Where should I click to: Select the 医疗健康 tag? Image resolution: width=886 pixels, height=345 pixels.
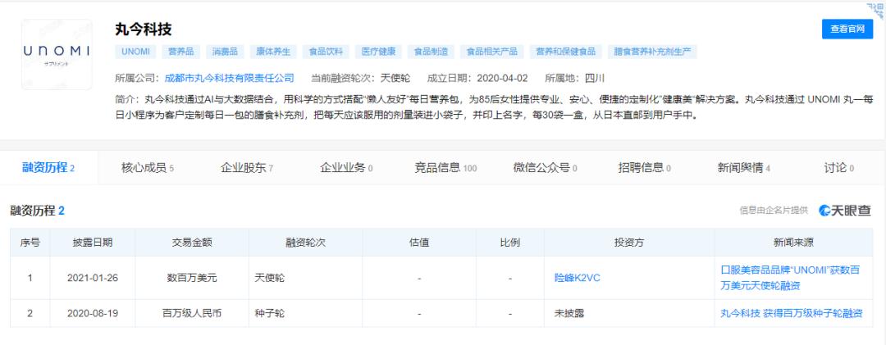click(x=378, y=52)
